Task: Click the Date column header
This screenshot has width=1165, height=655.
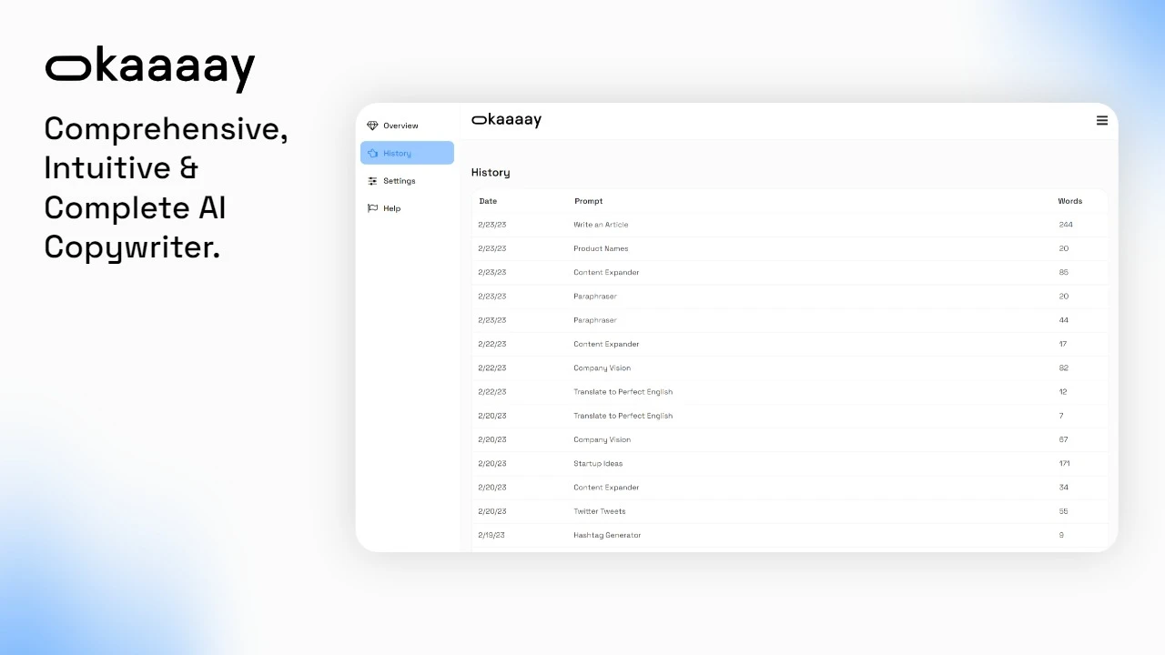Action: click(488, 201)
